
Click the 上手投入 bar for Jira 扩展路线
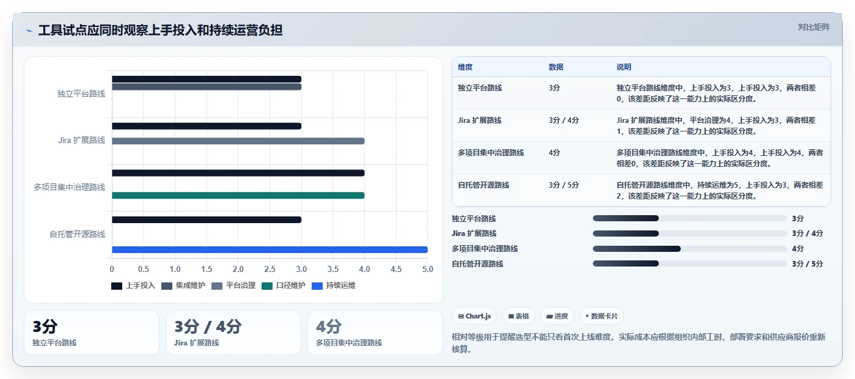coord(207,126)
